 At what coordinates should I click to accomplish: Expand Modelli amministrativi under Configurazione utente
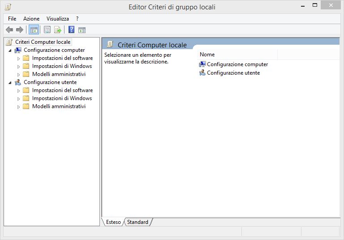pos(18,107)
